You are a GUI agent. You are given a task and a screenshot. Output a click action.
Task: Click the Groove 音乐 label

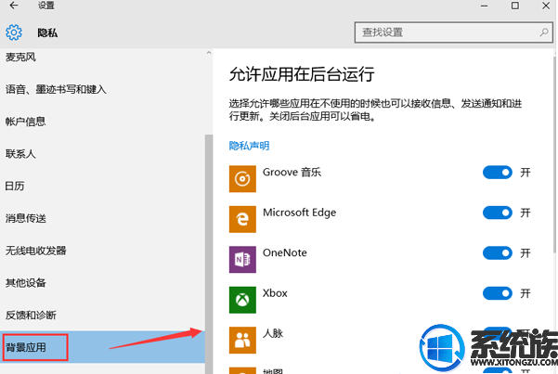pyautogui.click(x=292, y=173)
